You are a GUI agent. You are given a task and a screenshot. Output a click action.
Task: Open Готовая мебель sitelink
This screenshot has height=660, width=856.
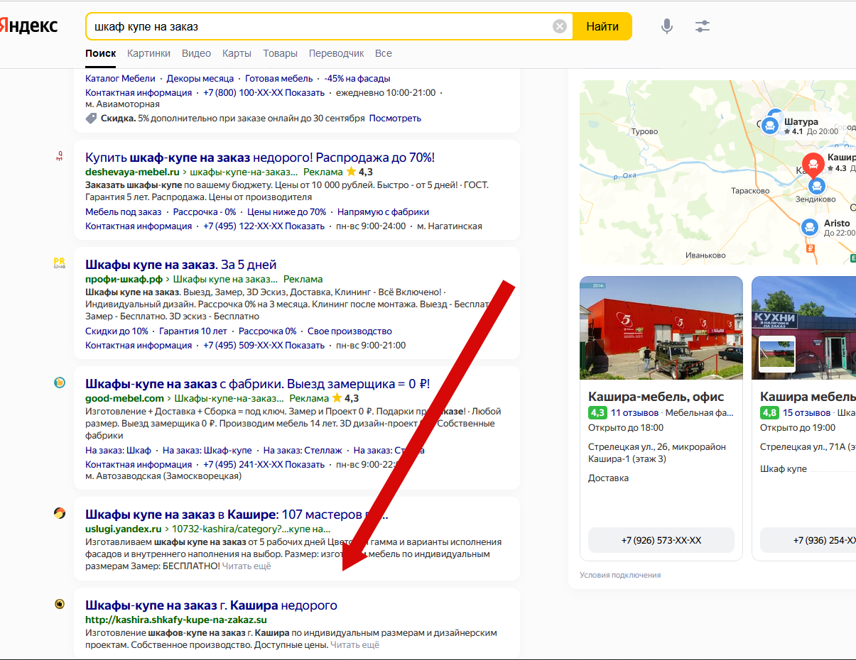[278, 79]
